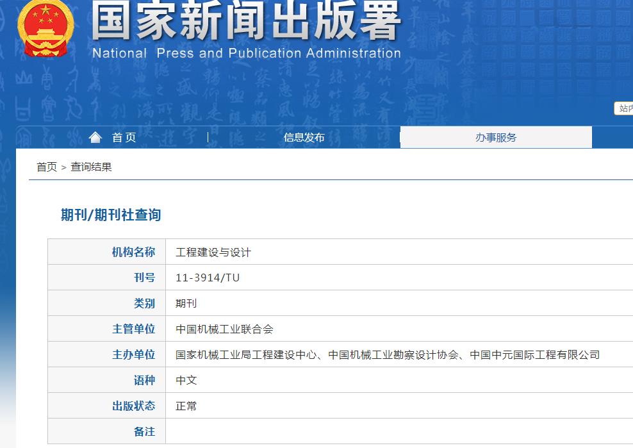
Task: Click the English subtitle of the administration logo
Action: [x=250, y=54]
